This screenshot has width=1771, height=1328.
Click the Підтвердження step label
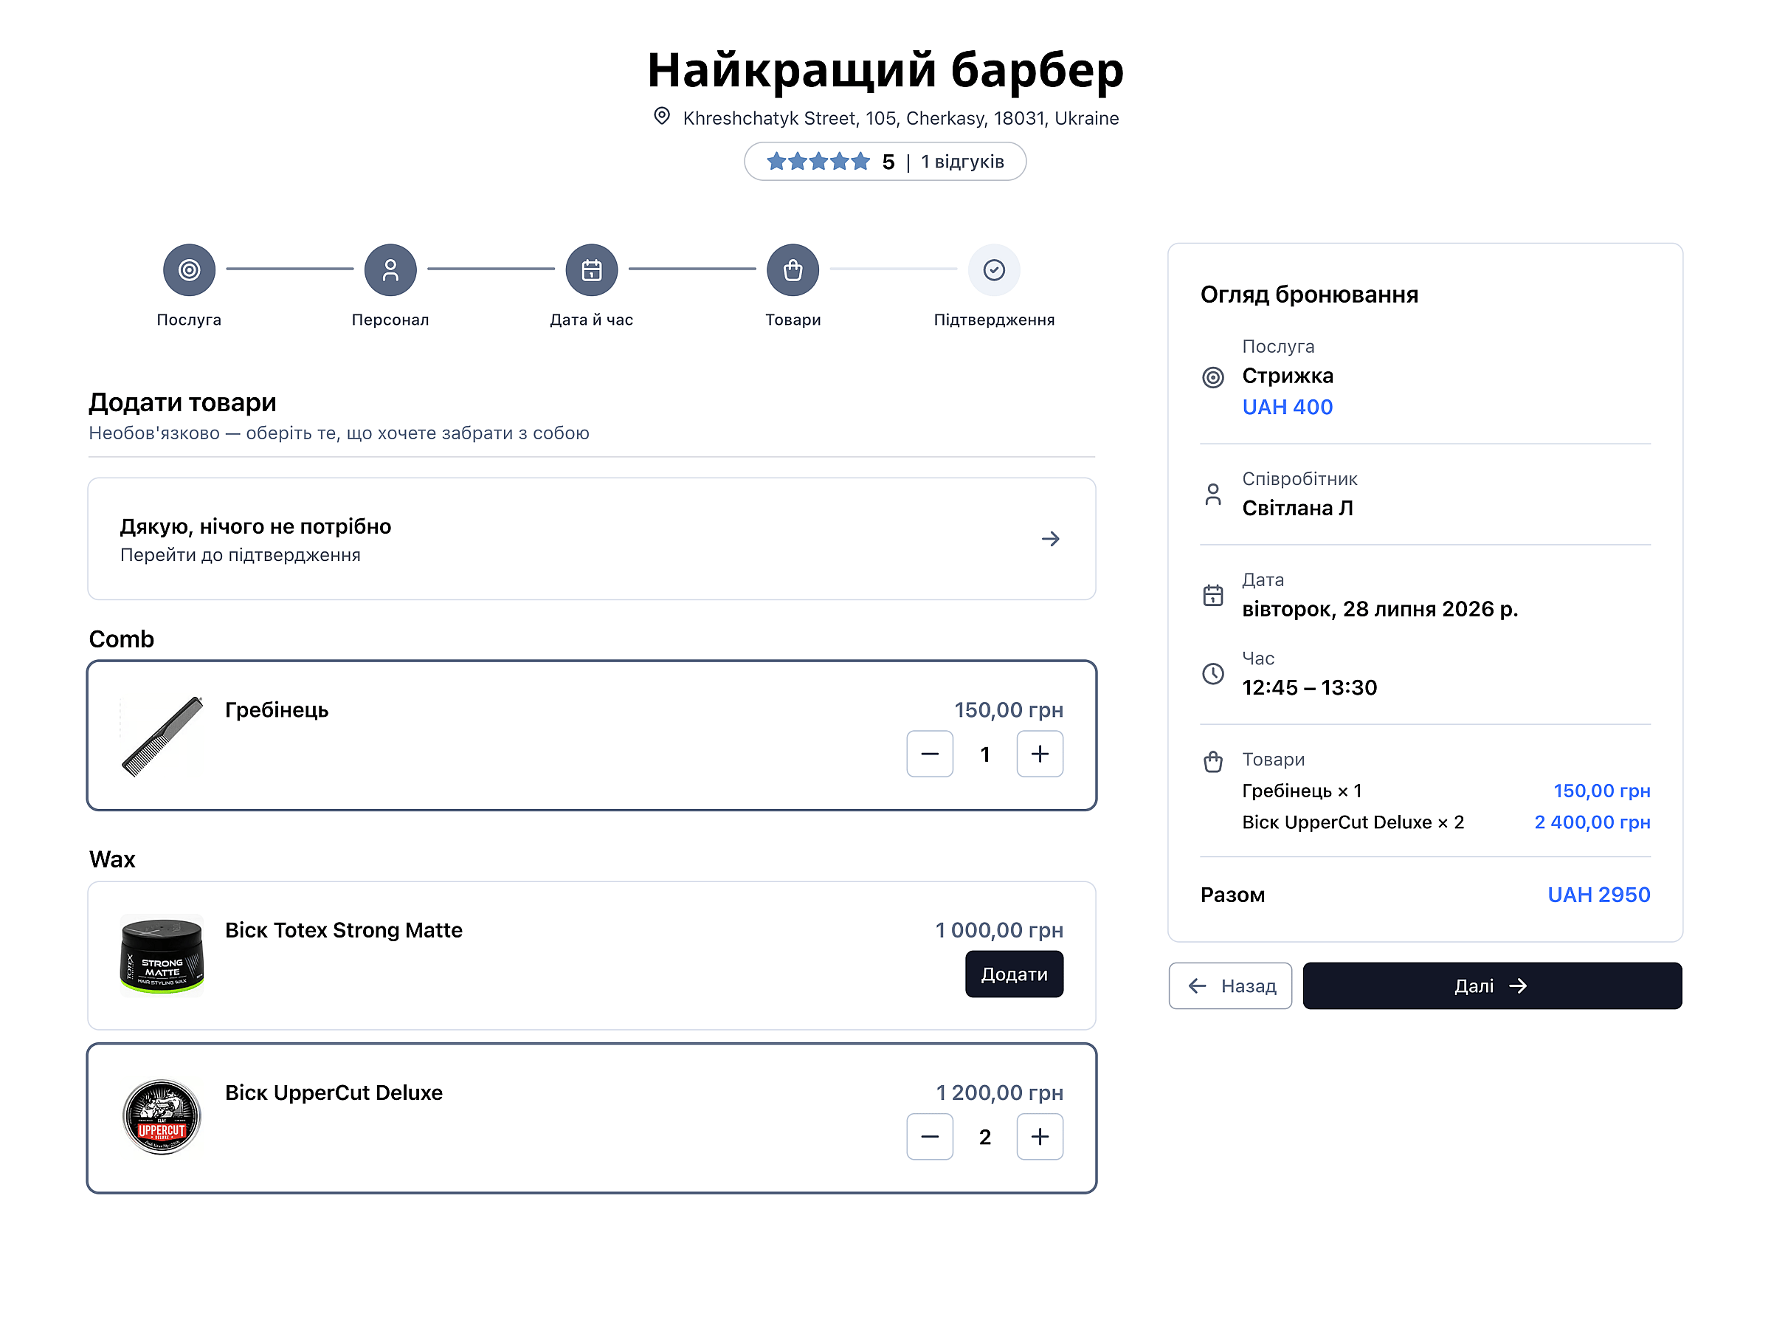995,320
